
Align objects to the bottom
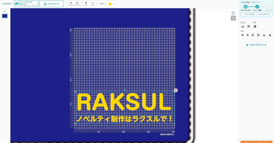[x=270, y=35]
